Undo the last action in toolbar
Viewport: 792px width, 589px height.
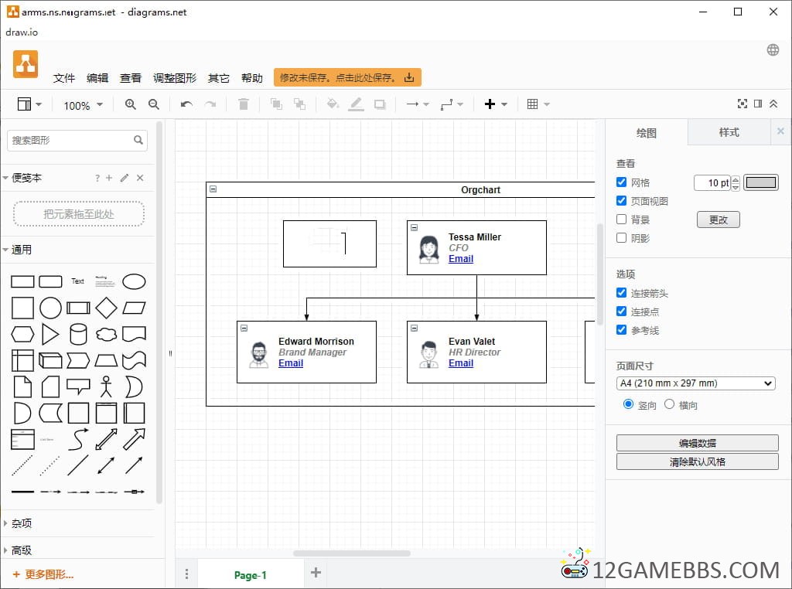(186, 104)
